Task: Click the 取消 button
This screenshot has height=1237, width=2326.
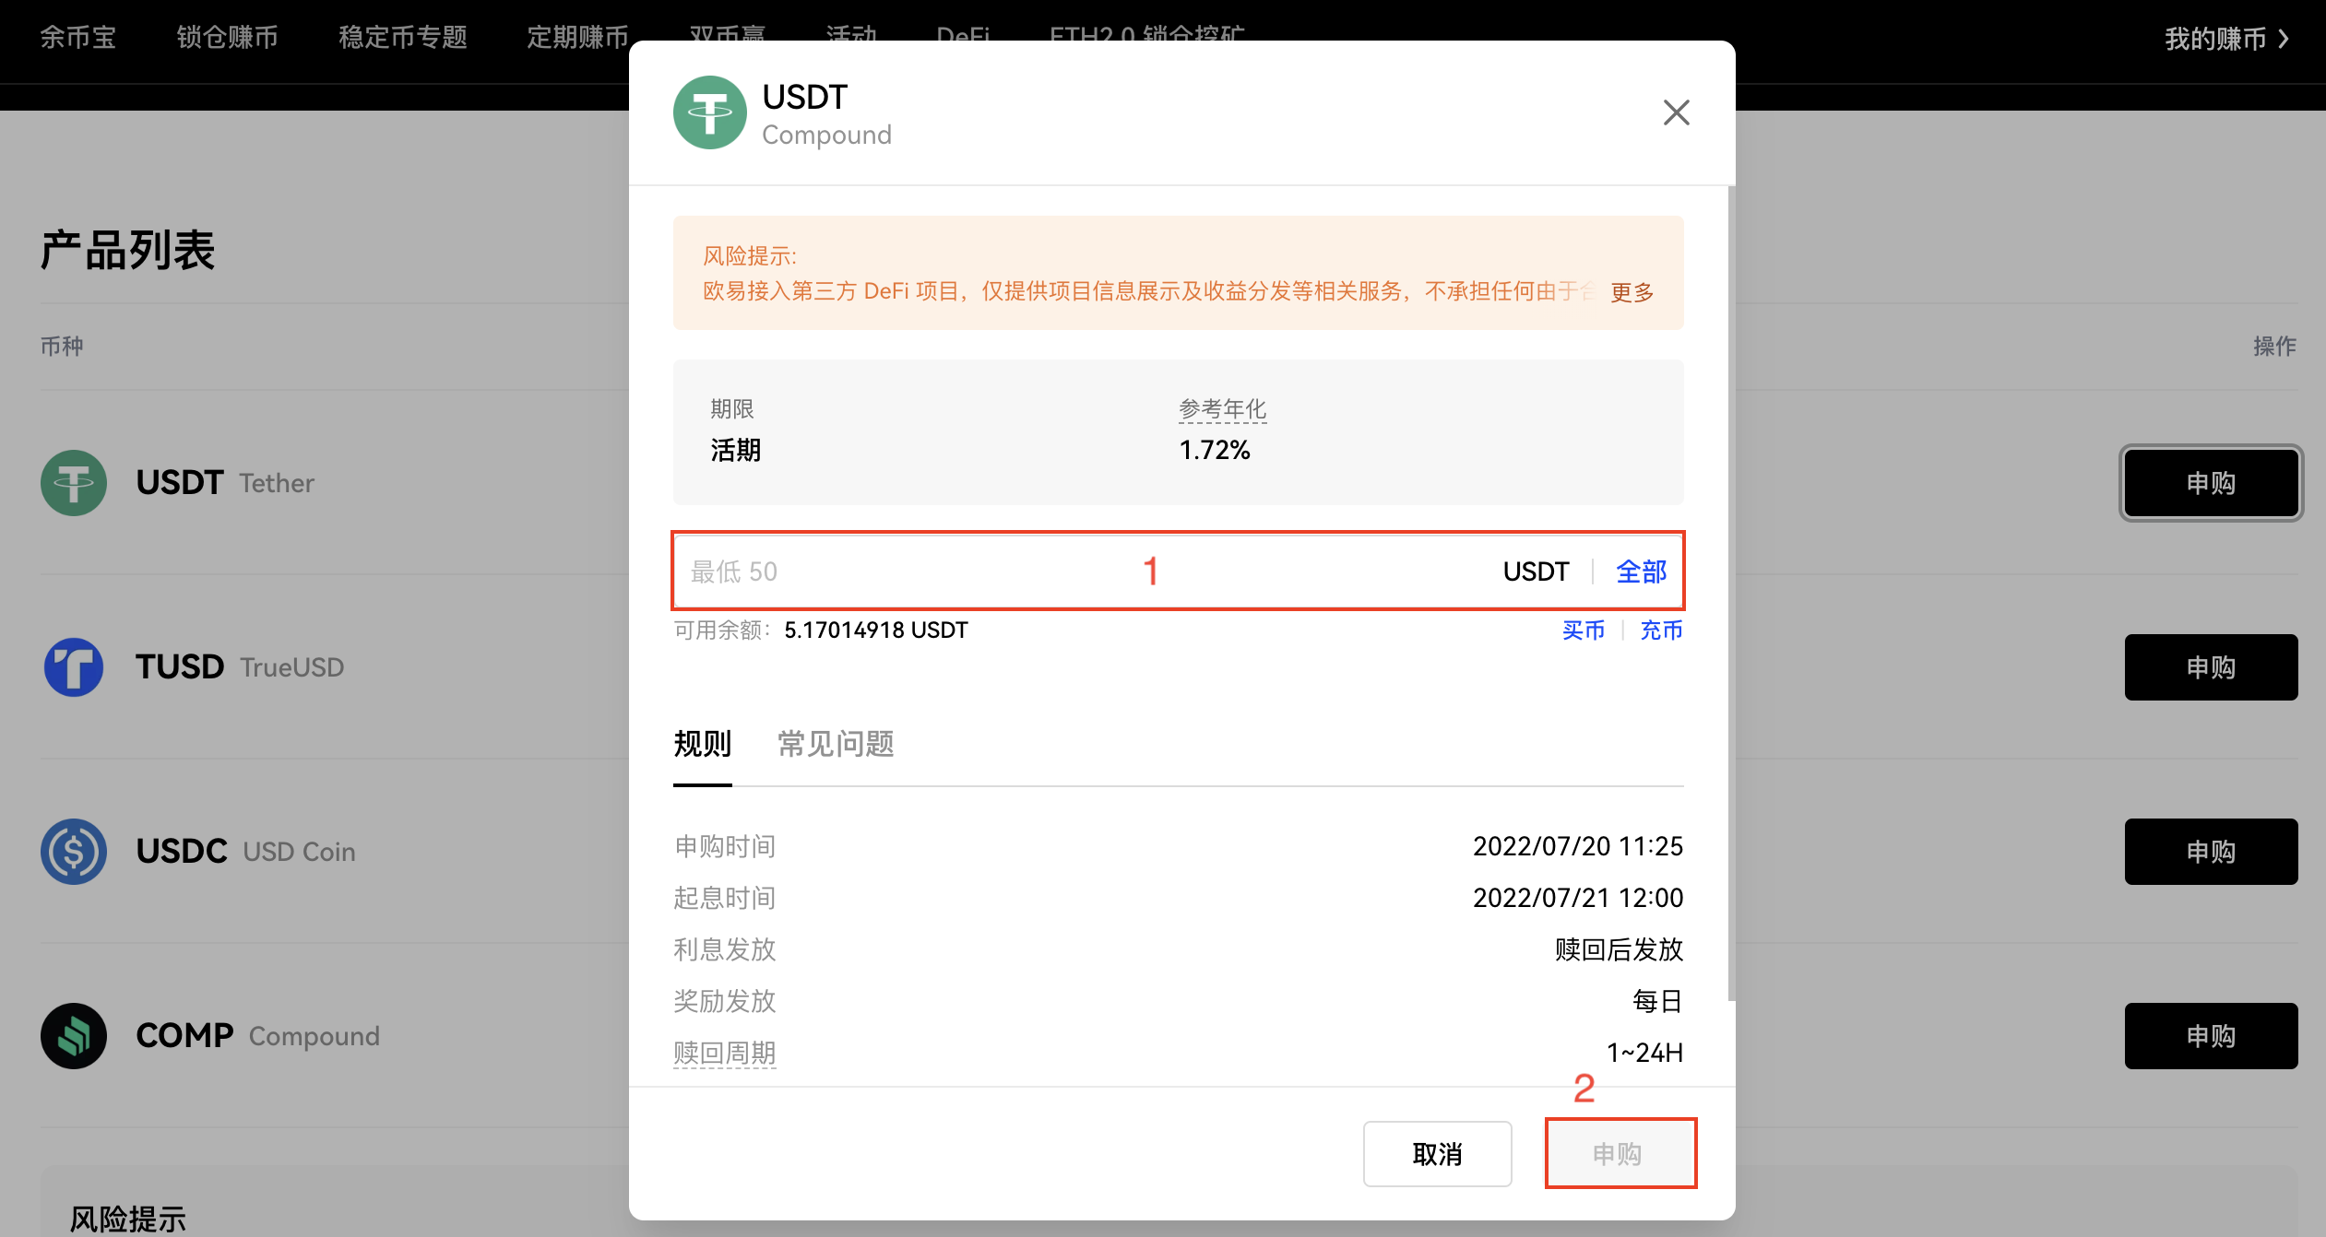Action: 1437,1153
